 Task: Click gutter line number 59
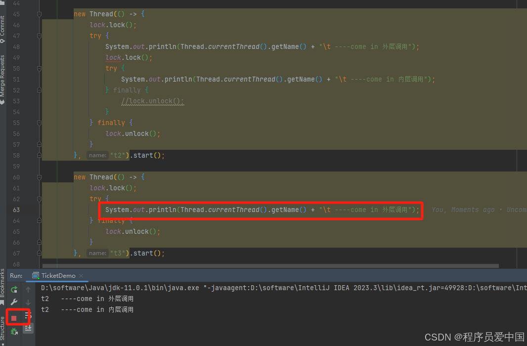pos(16,166)
